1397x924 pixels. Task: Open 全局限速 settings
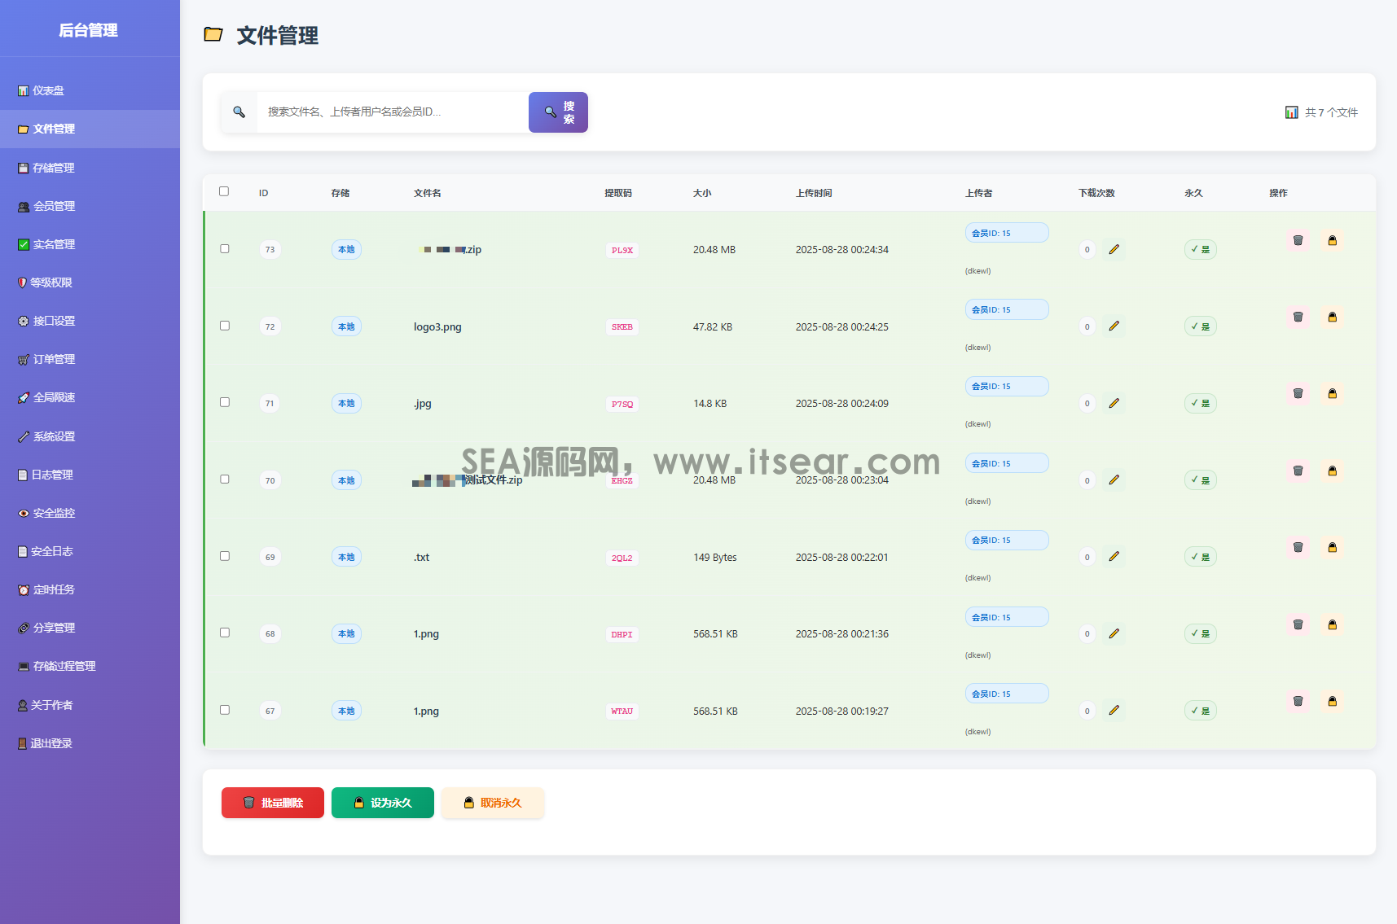(x=90, y=397)
